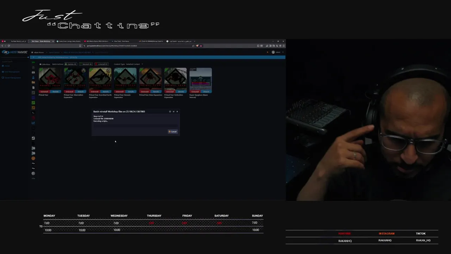
Task: Uninstall Primal Fear Boss Expansion
Action: 145,92
